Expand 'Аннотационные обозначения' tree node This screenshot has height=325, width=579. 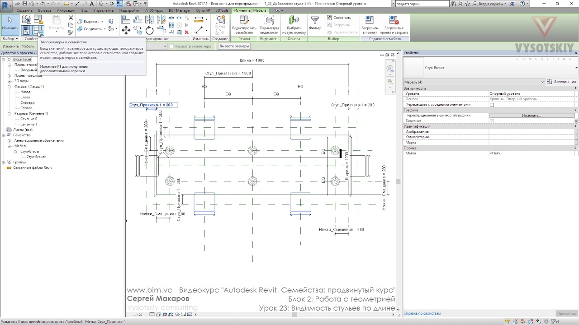(x=9, y=141)
